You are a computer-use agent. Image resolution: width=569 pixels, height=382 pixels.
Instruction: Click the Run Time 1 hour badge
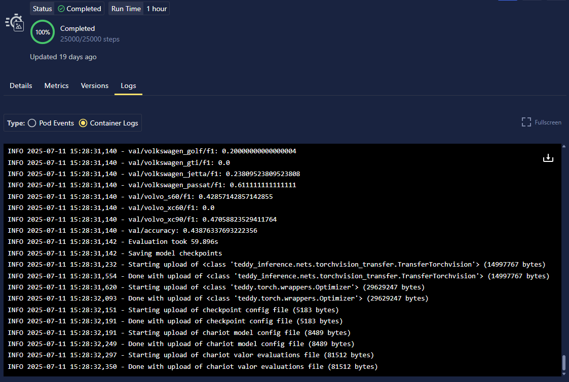click(139, 9)
